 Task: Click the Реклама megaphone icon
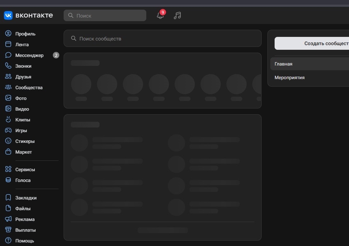[x=8, y=219]
